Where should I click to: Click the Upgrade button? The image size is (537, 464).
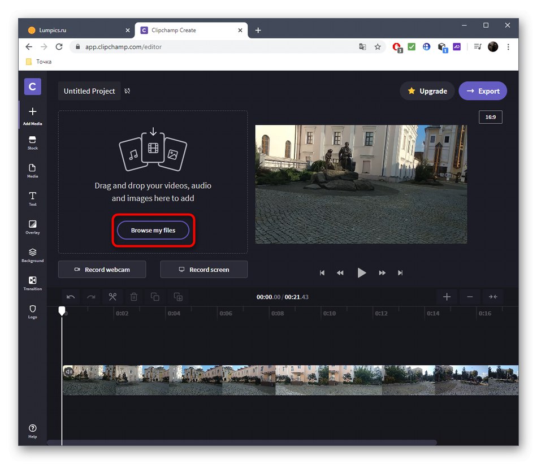[427, 91]
